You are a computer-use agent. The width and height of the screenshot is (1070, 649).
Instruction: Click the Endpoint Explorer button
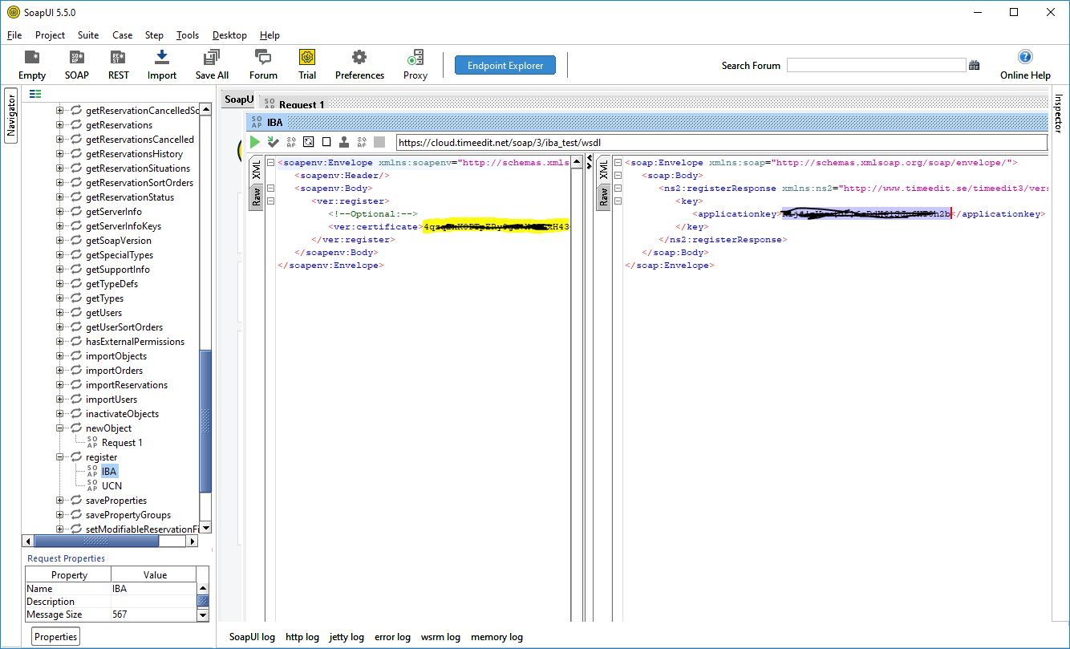505,66
